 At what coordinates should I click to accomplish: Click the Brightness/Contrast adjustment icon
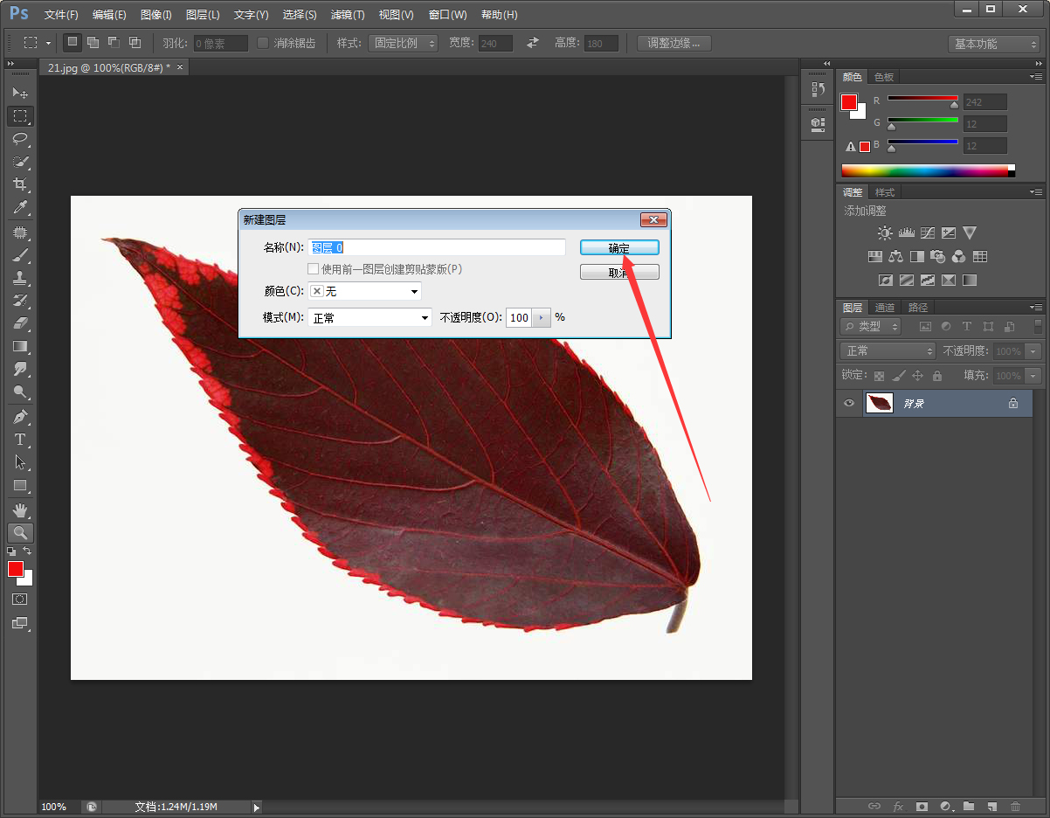tap(885, 233)
